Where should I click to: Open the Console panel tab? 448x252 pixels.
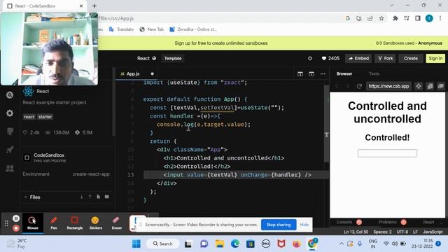344,222
